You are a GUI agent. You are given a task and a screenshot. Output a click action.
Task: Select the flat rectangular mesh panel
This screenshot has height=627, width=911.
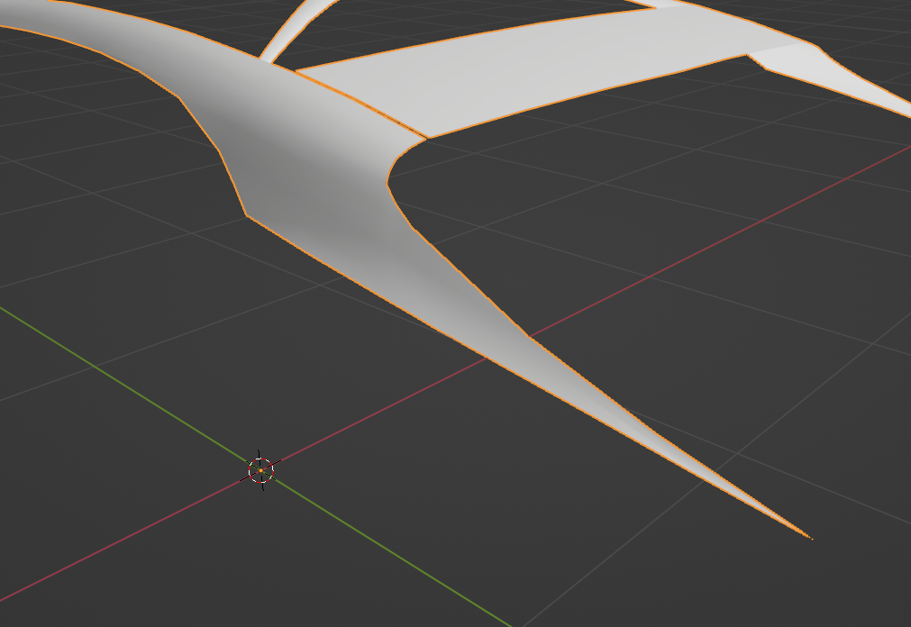(x=523, y=73)
